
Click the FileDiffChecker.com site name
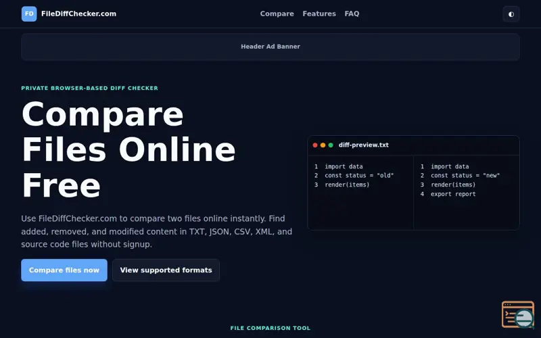[78, 14]
